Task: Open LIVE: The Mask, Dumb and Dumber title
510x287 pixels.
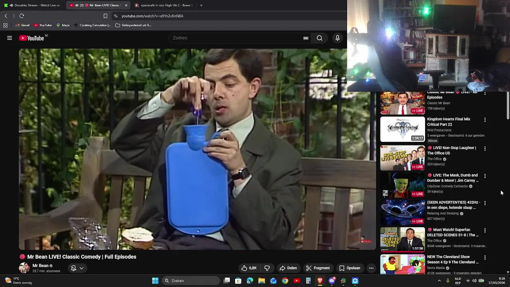Action: (453, 178)
